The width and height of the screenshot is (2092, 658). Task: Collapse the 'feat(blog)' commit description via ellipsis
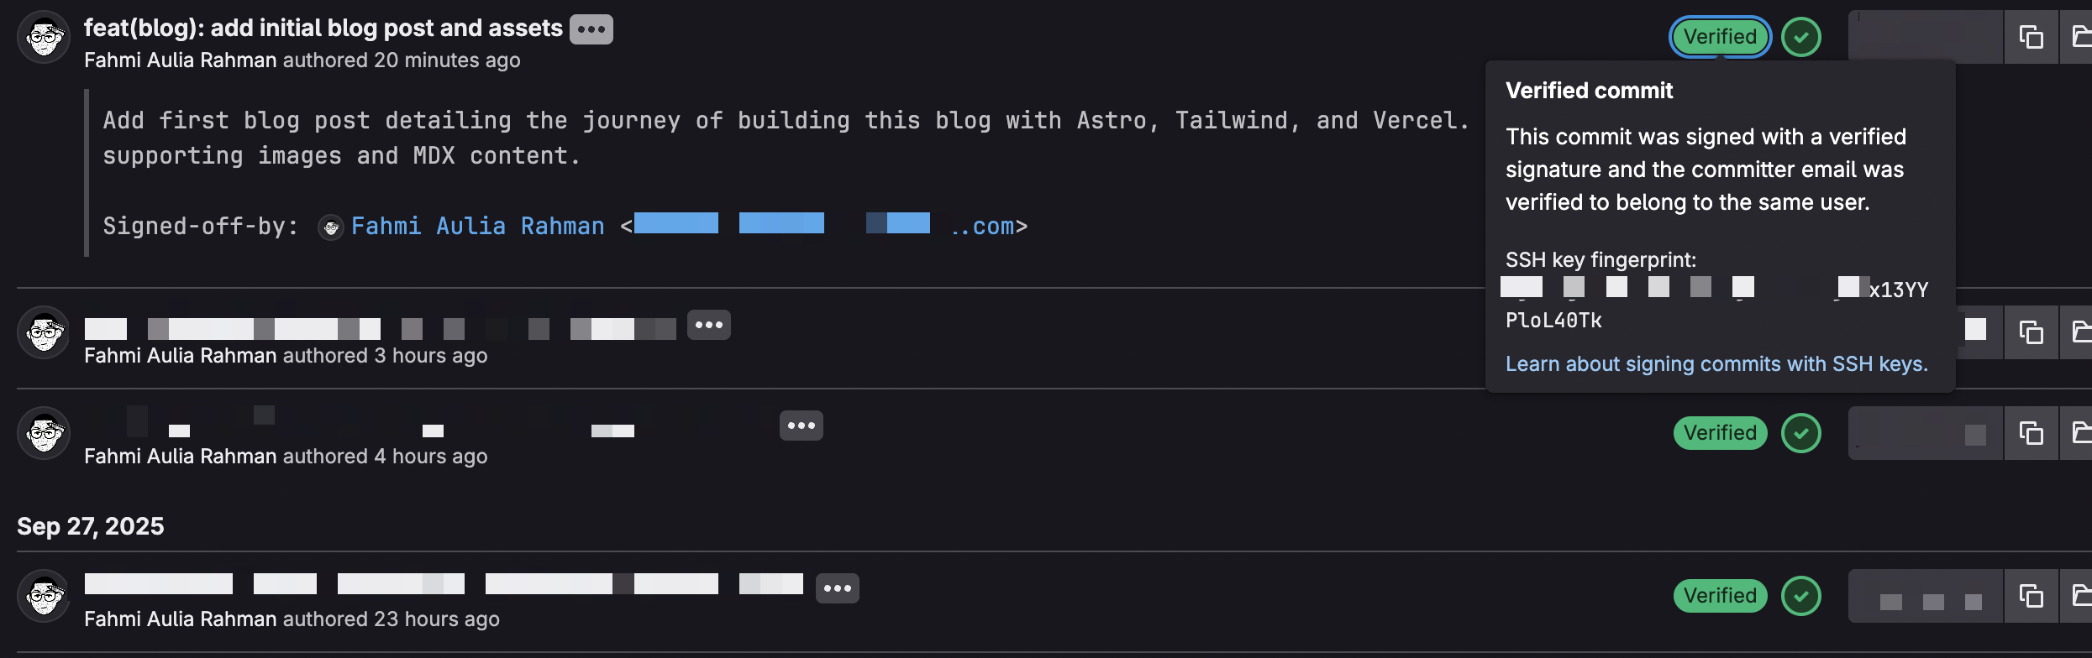591,29
